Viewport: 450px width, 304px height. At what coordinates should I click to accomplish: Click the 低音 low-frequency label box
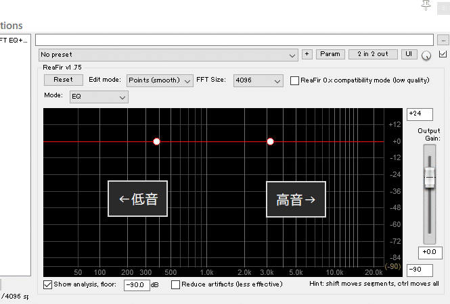coord(138,199)
